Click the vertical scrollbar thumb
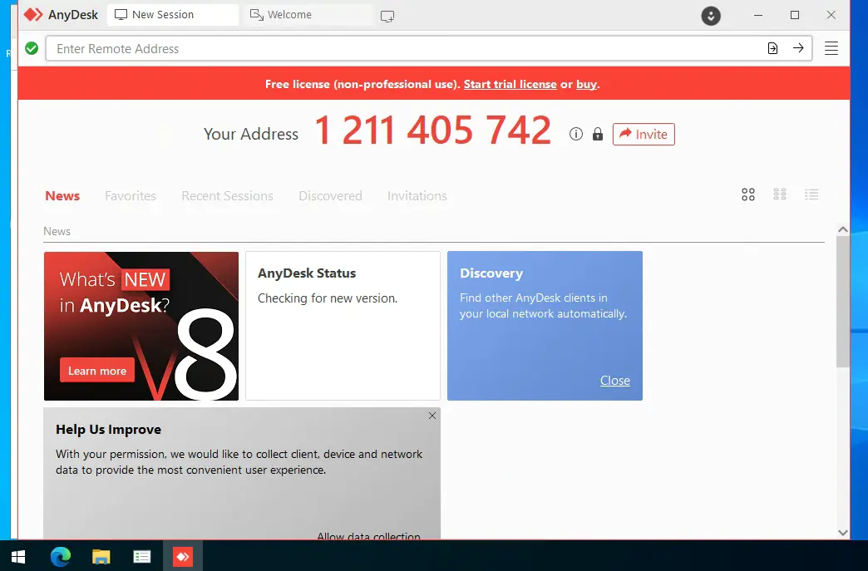868x571 pixels. (842, 302)
